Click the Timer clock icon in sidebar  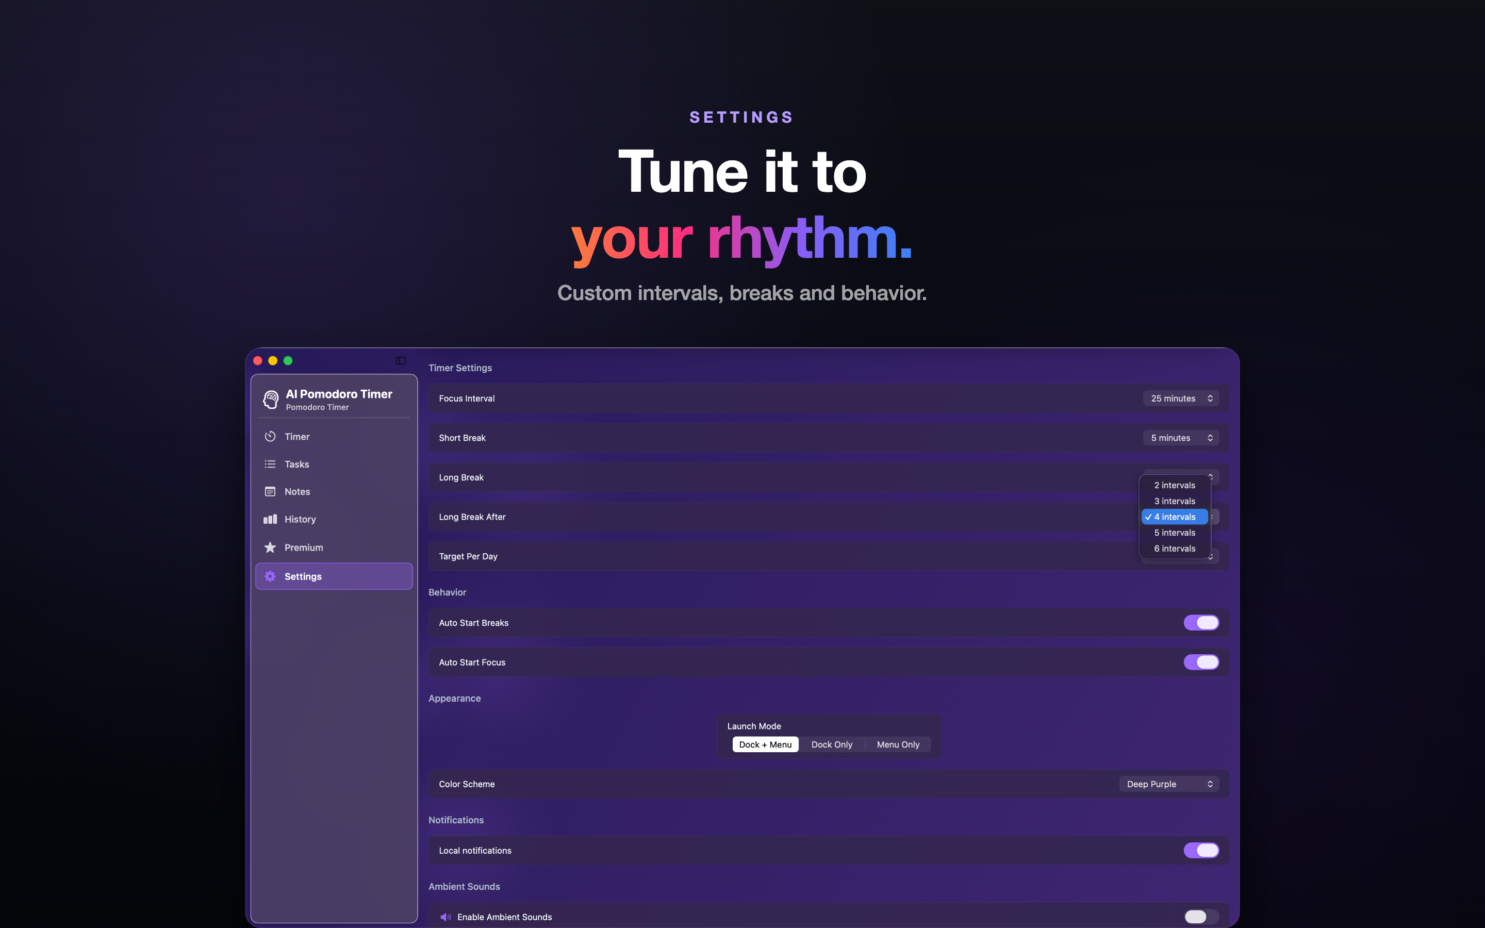pos(270,436)
